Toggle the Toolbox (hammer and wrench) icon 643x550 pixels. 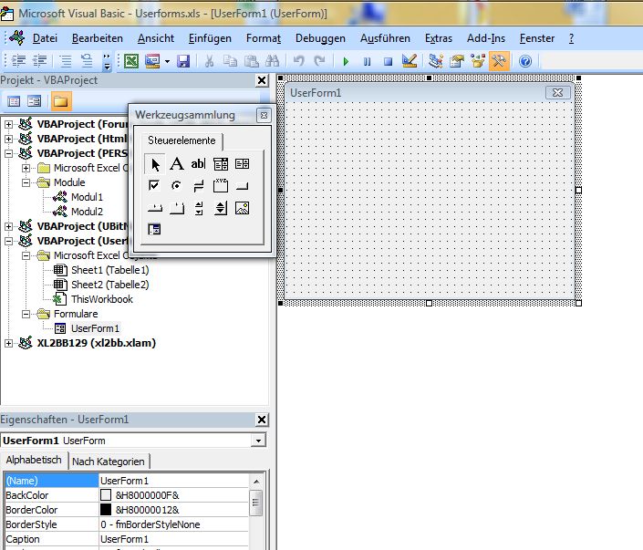(499, 61)
